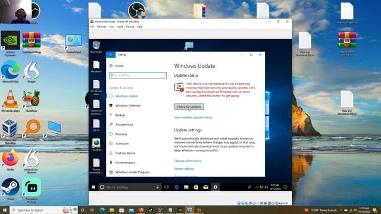This screenshot has width=381, height=214.
Task: Select Streamlabs Desktop icon
Action: click(32, 190)
